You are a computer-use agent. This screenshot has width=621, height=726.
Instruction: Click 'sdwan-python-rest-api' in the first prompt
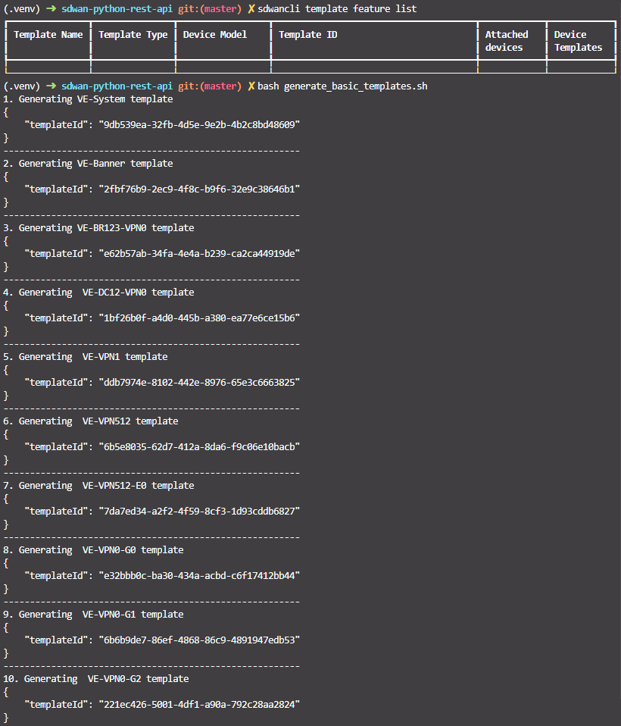(117, 9)
